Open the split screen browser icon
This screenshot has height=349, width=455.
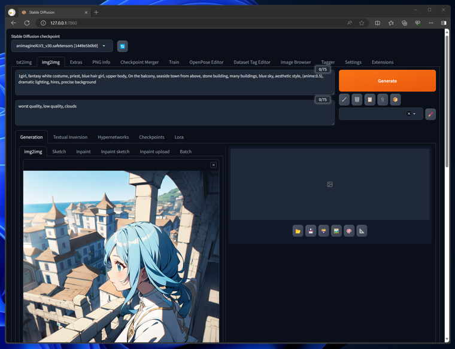tap(378, 23)
